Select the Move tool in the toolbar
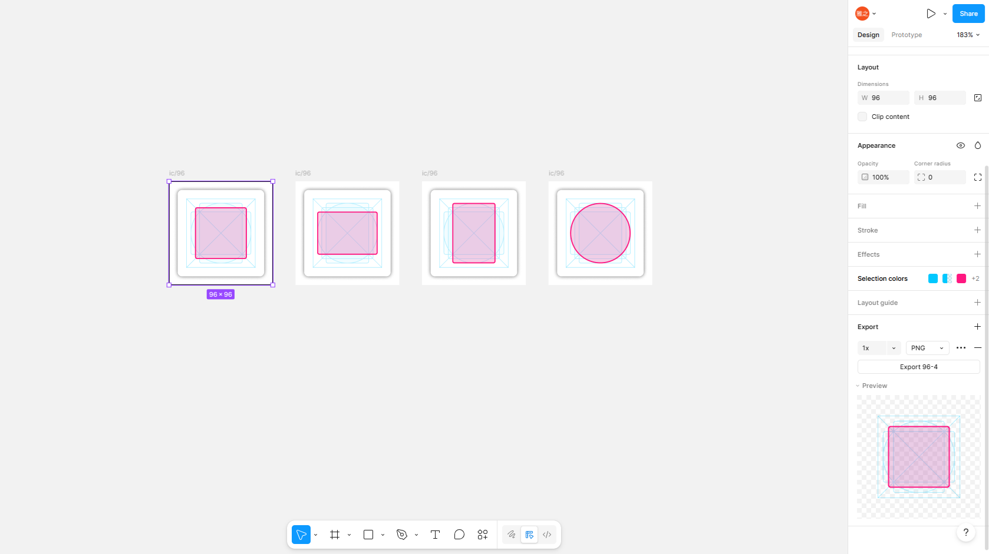 coord(301,535)
